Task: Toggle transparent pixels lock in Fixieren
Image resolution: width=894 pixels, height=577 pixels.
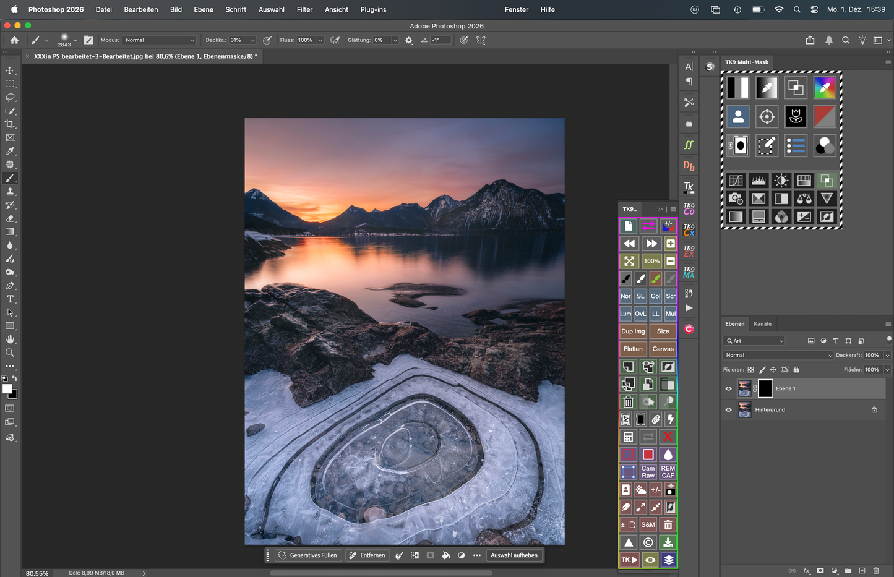Action: coord(750,370)
